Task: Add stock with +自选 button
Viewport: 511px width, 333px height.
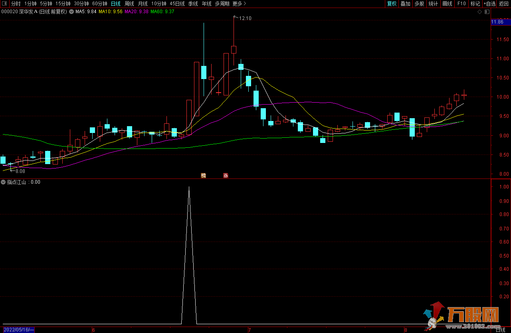Action: tap(489, 4)
